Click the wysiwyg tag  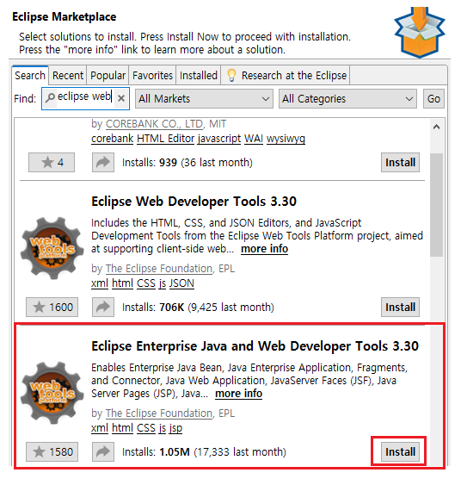coord(286,138)
